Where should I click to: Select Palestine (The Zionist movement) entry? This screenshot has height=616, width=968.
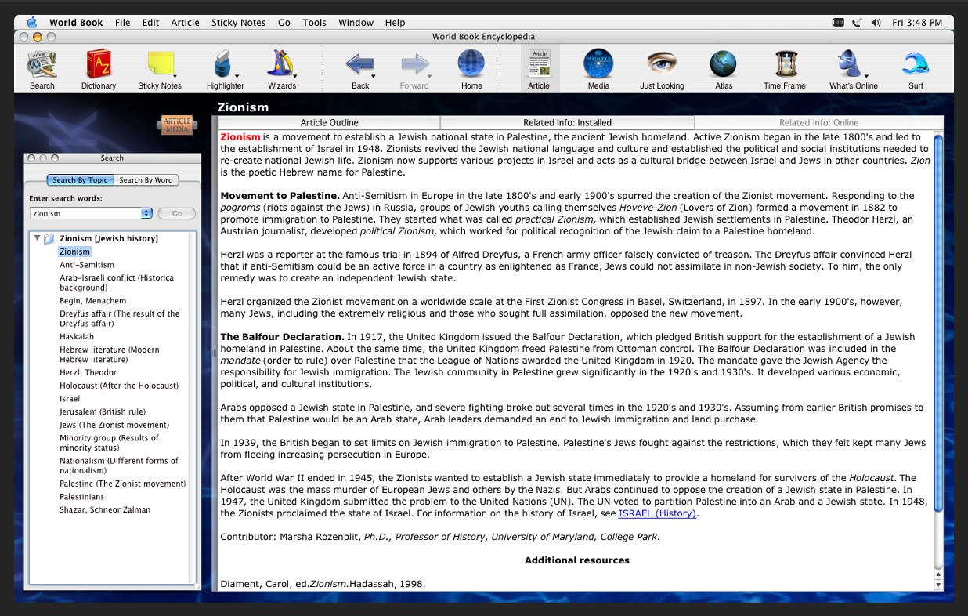click(123, 484)
